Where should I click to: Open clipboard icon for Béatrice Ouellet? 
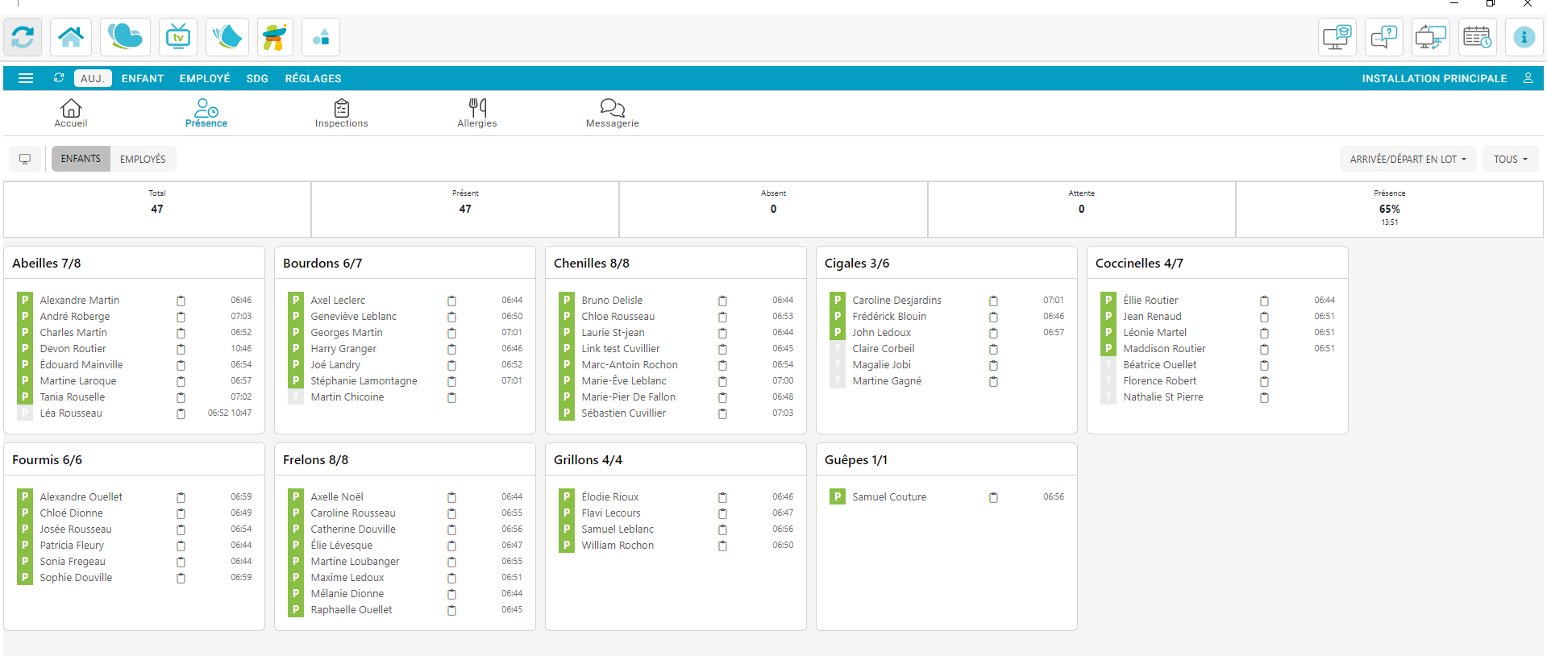pyautogui.click(x=1264, y=365)
